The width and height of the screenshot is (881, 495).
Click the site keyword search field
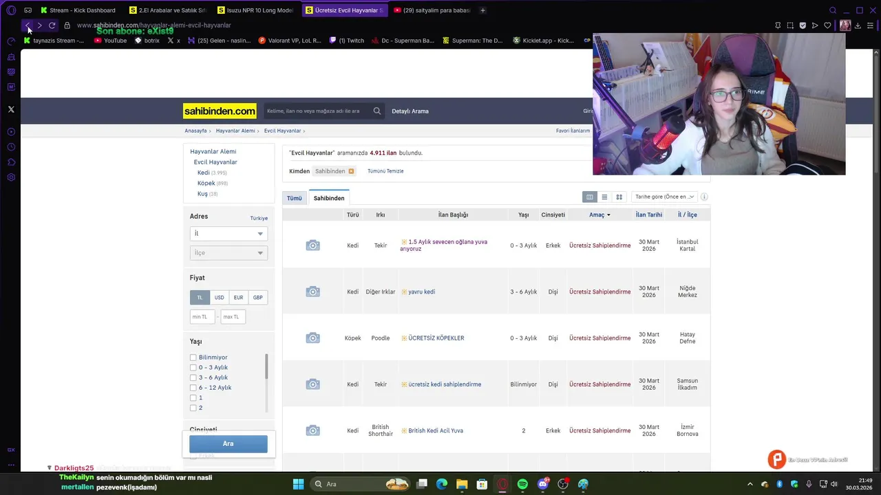coord(318,111)
